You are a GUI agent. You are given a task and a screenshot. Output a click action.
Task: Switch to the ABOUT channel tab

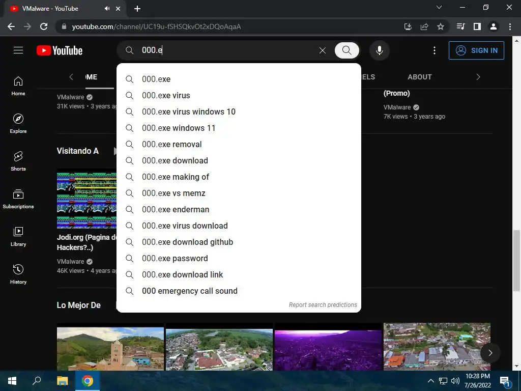point(420,77)
